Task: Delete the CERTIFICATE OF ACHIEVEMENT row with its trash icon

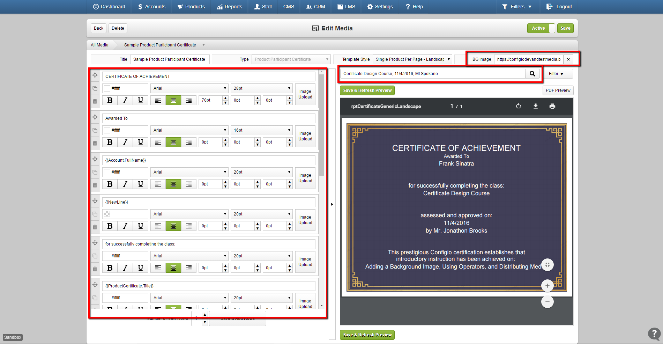Action: 95,101
